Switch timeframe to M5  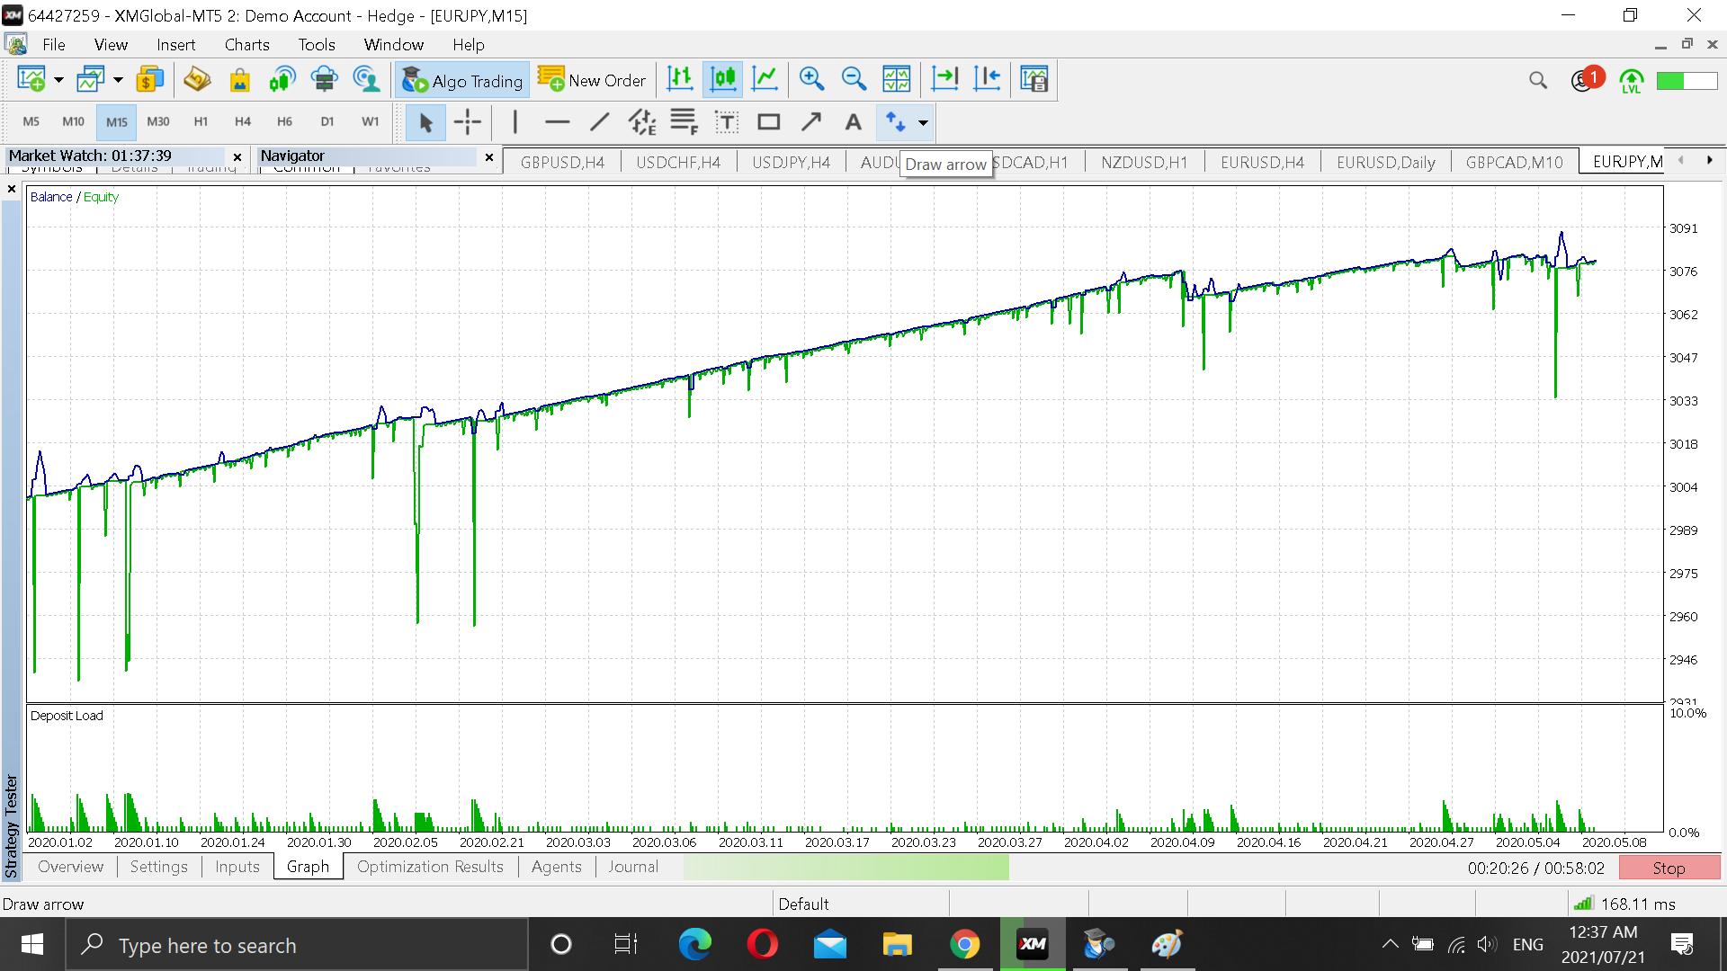pyautogui.click(x=31, y=122)
